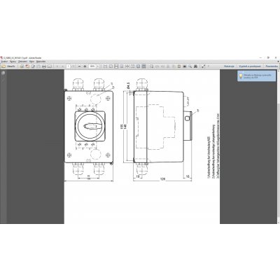The width and height of the screenshot is (280, 280).
Task: Click the zoom percentage value field
Action: click(x=92, y=66)
